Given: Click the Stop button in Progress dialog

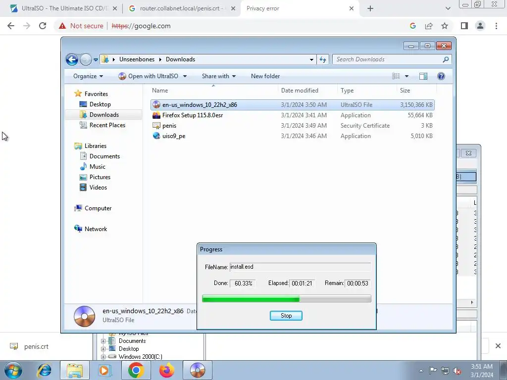Looking at the screenshot, I should tap(286, 316).
